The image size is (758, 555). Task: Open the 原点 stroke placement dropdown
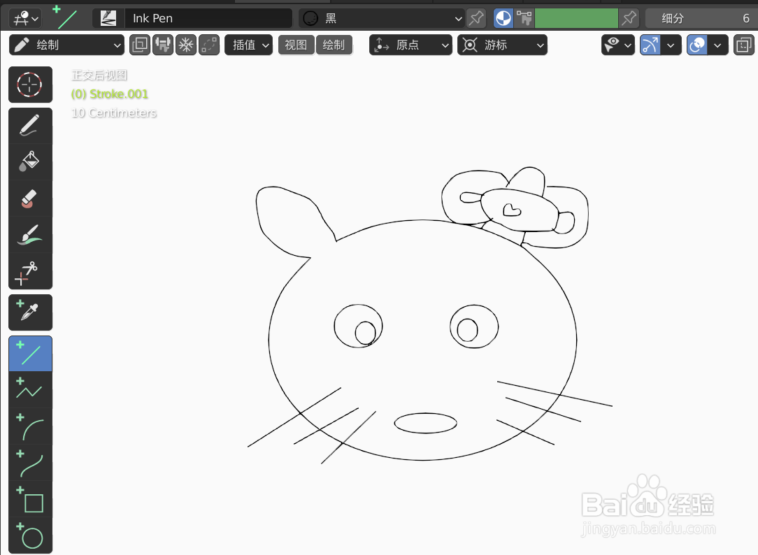(x=410, y=45)
